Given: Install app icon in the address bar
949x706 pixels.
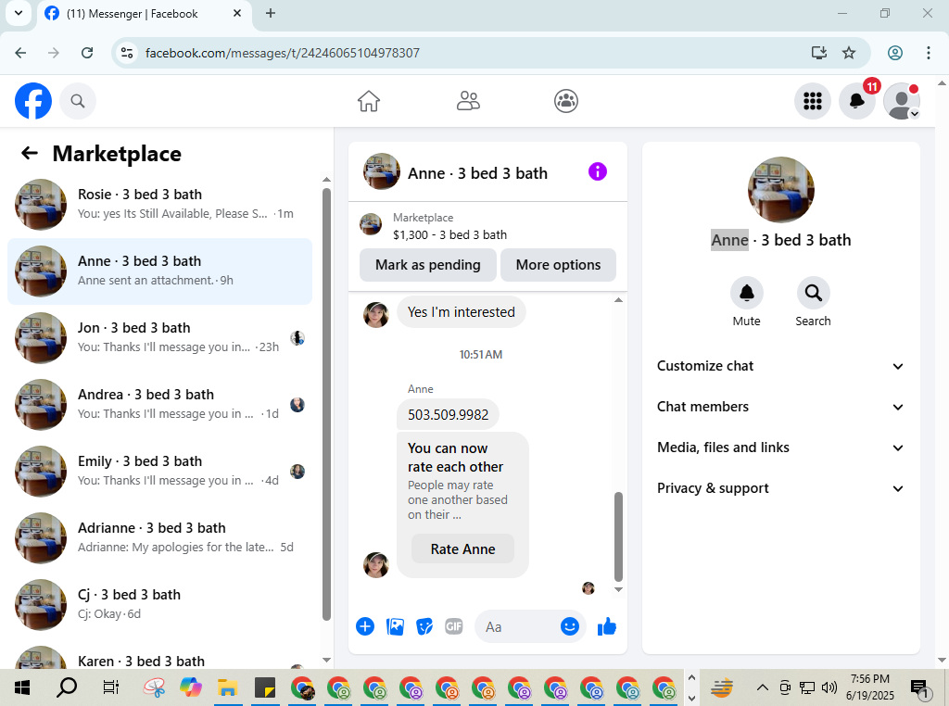Looking at the screenshot, I should (819, 53).
